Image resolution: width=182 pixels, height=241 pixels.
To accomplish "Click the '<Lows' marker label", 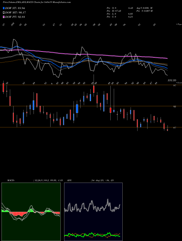I will [179, 83].
